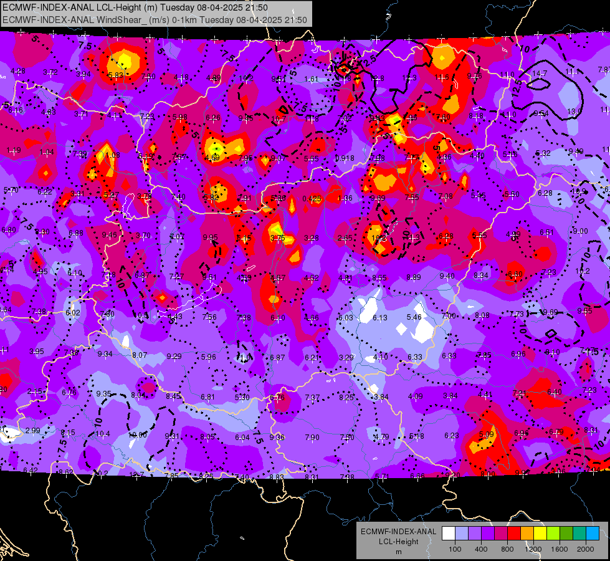Click the map value 8.89
This screenshot has width=610, height=561.
click(413, 277)
